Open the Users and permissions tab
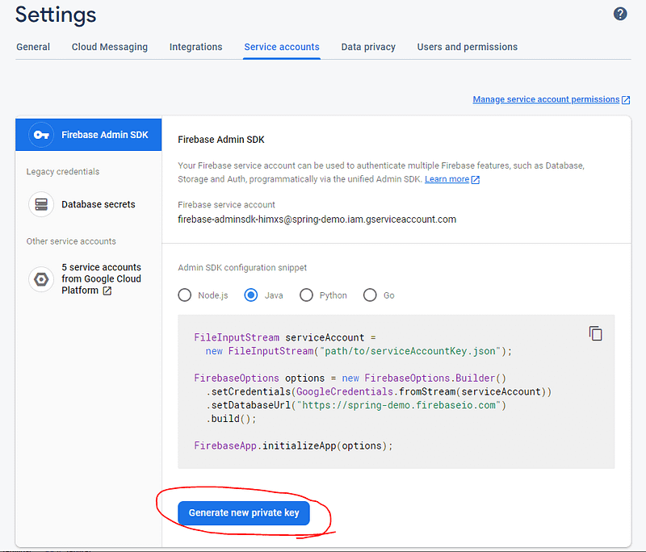Image resolution: width=646 pixels, height=552 pixels. (x=467, y=47)
